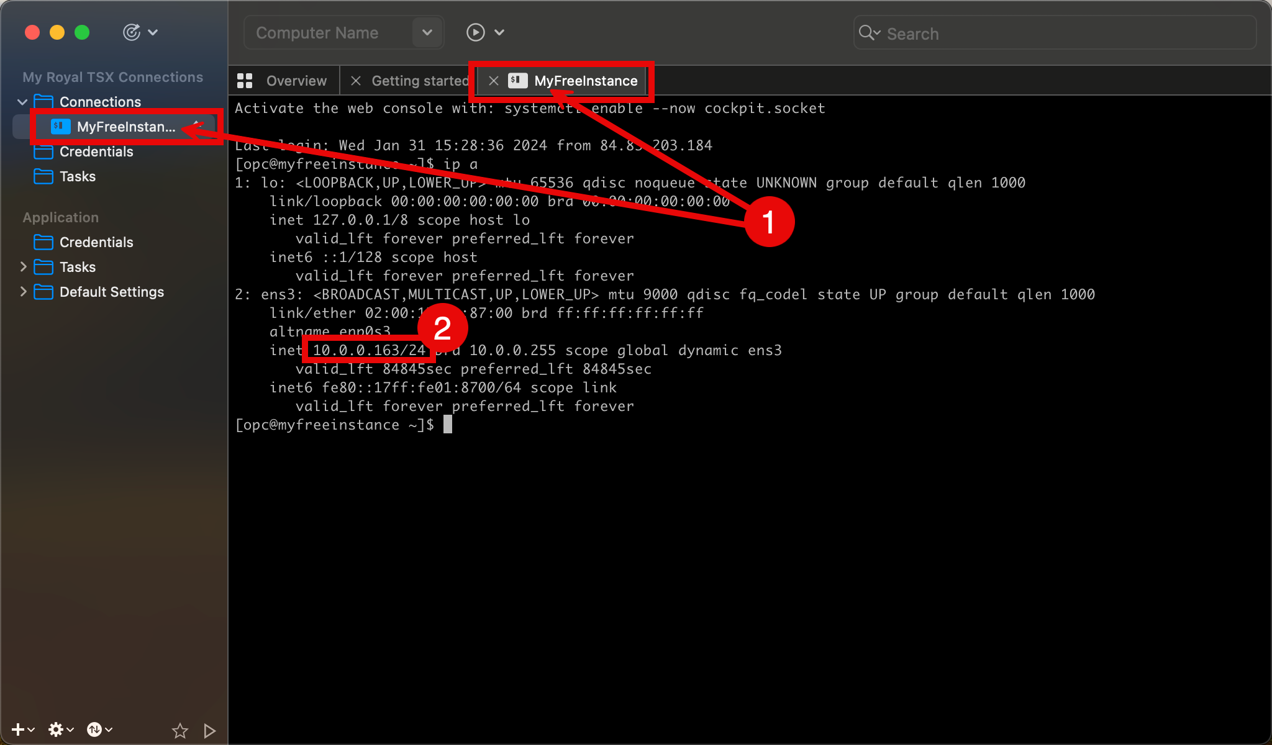
Task: Click the play triangle icon at sidebar bottom
Action: tap(209, 731)
